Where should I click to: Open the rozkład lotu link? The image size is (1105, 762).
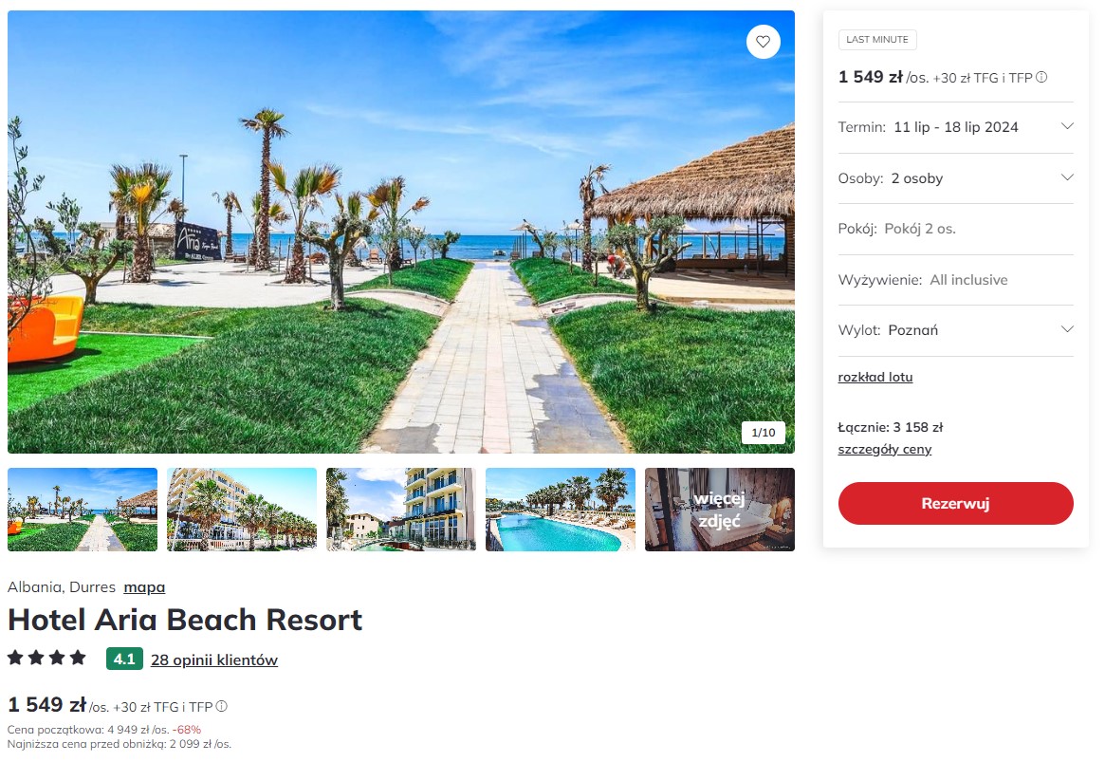pos(875,377)
